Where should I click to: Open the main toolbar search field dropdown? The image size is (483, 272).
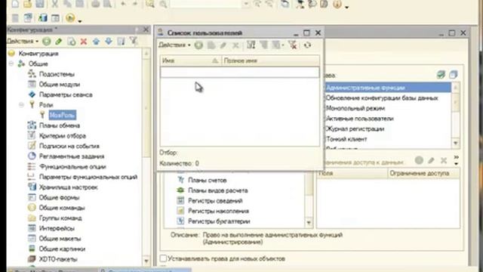click(246, 4)
